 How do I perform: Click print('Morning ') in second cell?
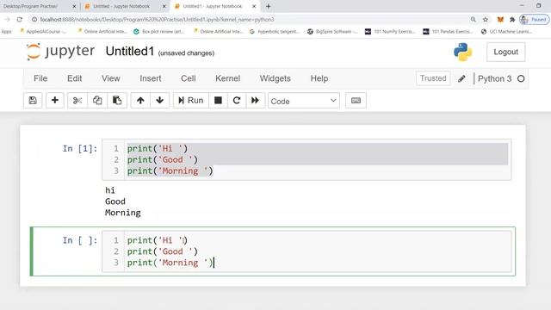[170, 263]
